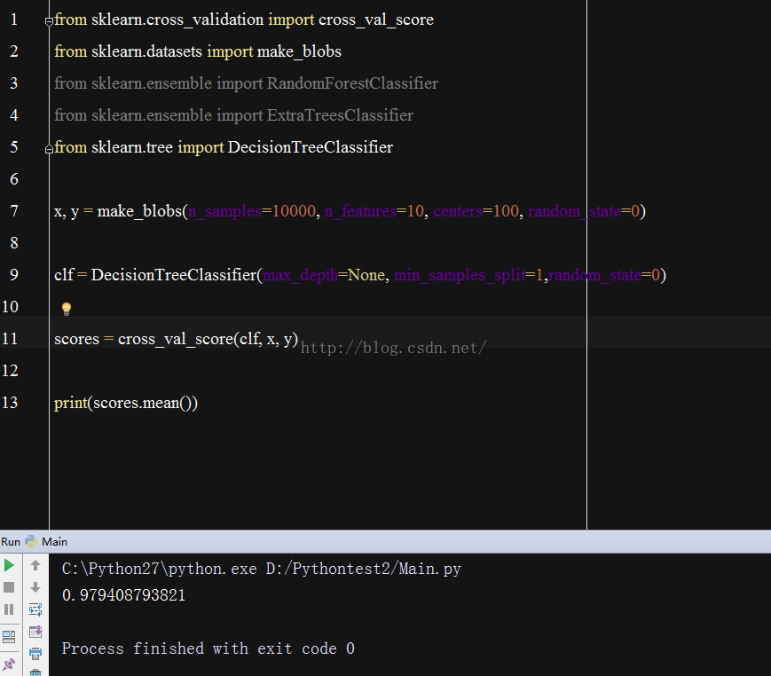Click line number 11 in the gutter
771x676 pixels.
pyautogui.click(x=10, y=339)
